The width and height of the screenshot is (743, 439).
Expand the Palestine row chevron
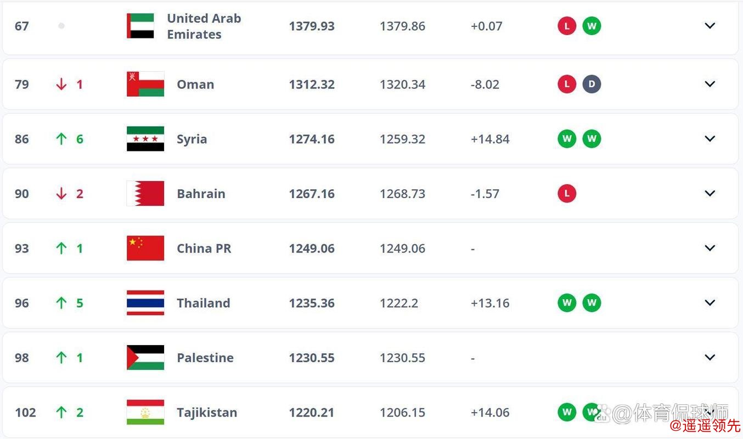(710, 358)
